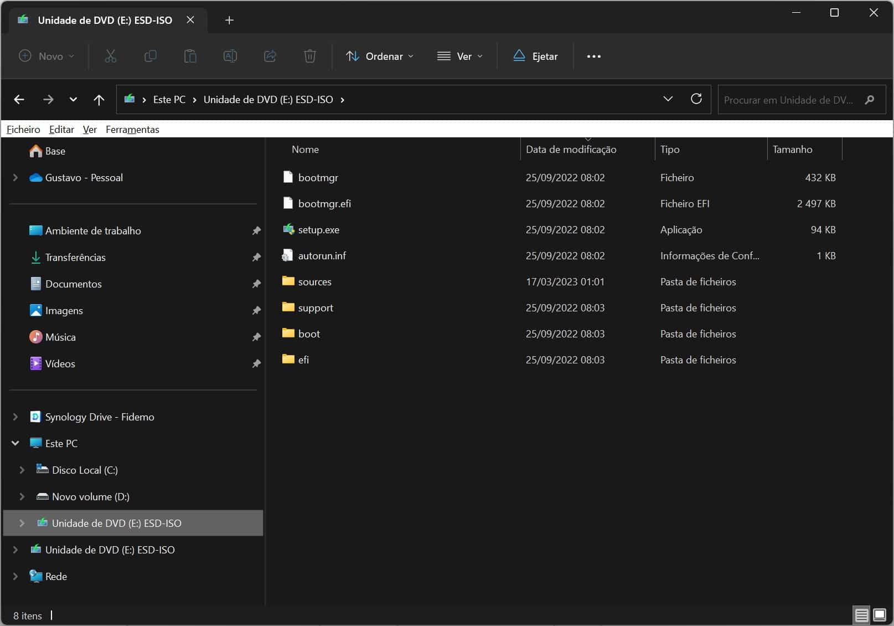Open the Ficheiro menu
Image resolution: width=894 pixels, height=626 pixels.
23,129
